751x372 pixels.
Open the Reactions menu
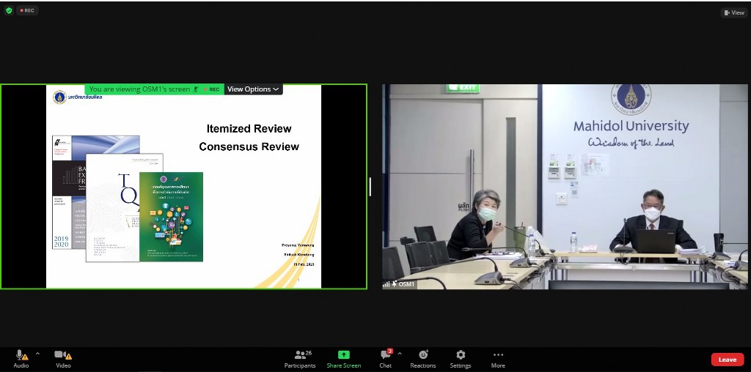[x=422, y=355]
